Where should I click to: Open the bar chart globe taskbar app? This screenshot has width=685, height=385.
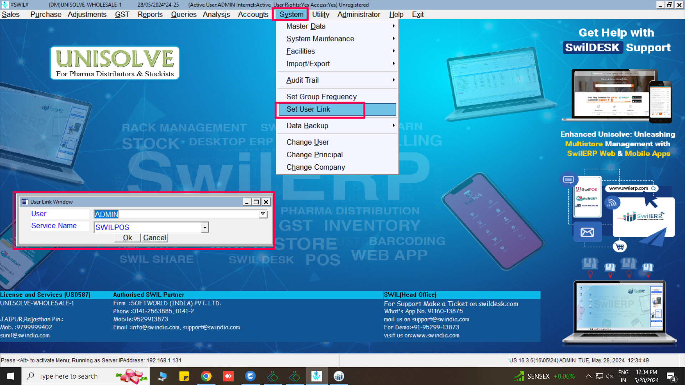tap(339, 376)
